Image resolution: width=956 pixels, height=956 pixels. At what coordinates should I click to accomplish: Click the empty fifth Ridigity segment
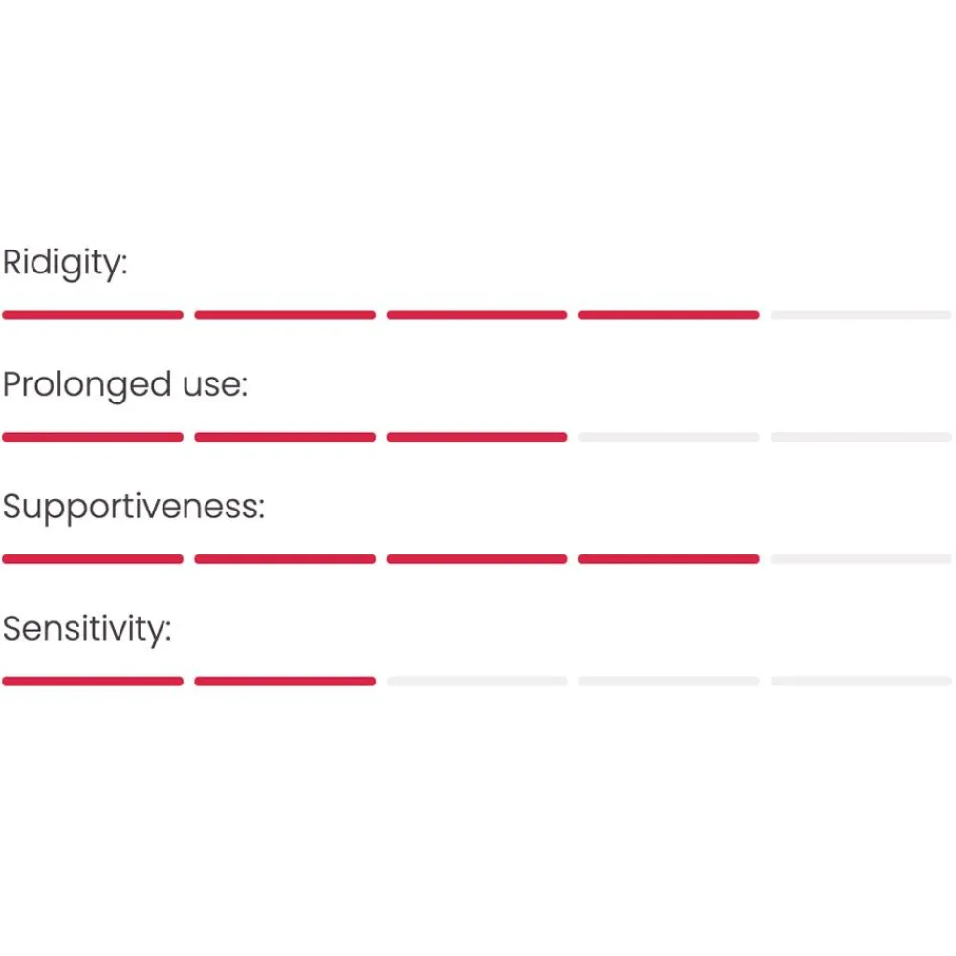pyautogui.click(x=861, y=315)
